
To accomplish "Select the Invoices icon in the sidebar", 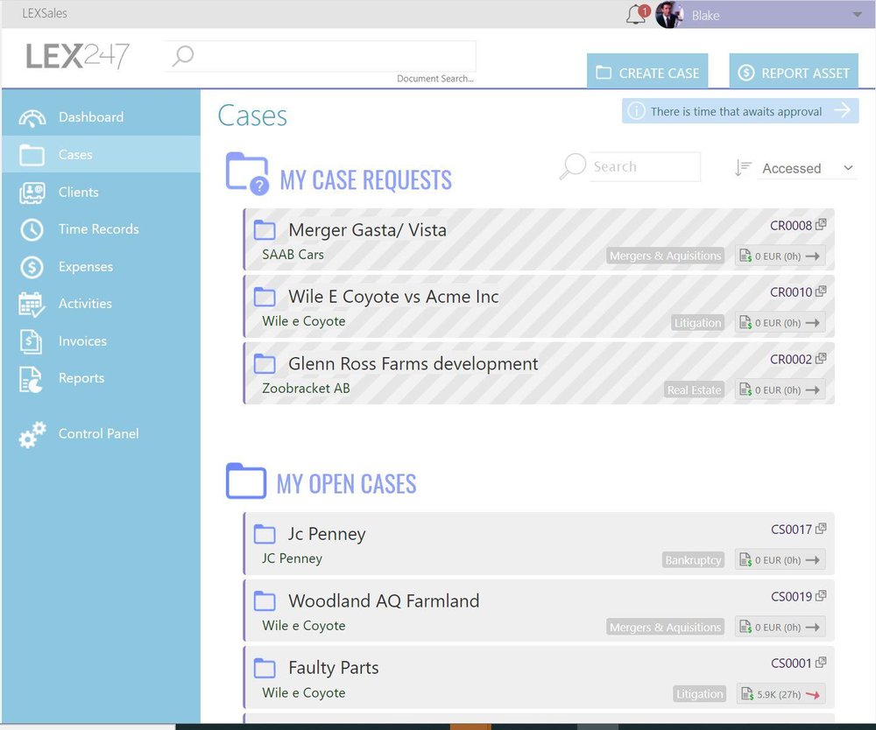I will 30,340.
